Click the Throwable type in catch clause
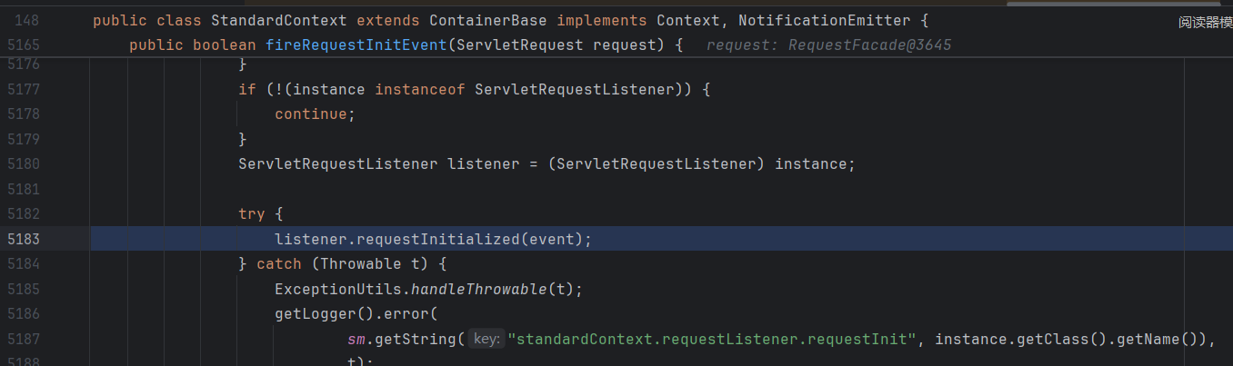The image size is (1233, 366). [360, 264]
